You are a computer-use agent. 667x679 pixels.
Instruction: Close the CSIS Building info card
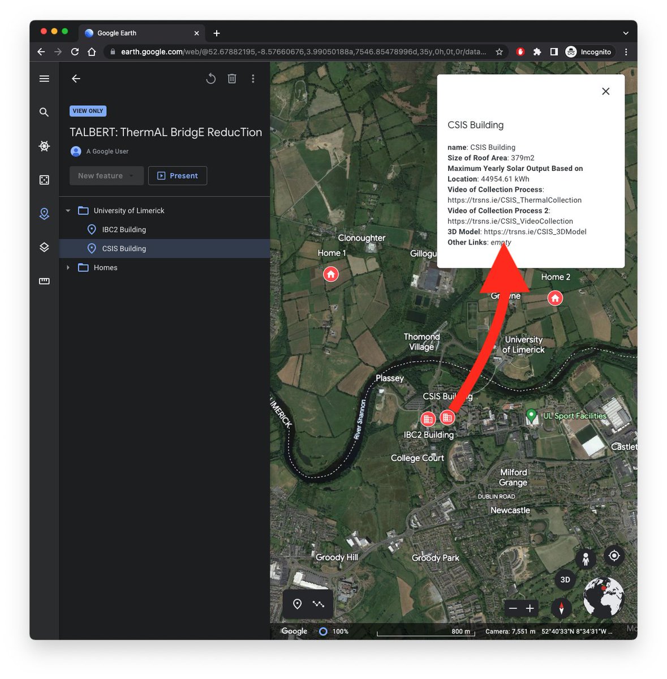click(606, 91)
